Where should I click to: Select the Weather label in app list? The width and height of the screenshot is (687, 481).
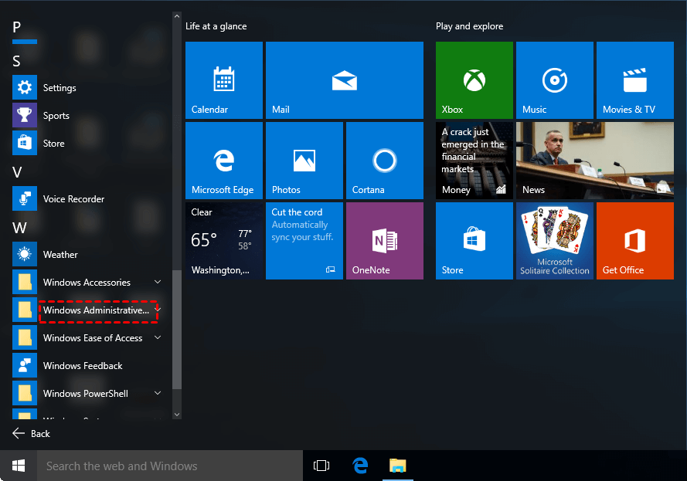click(x=60, y=254)
